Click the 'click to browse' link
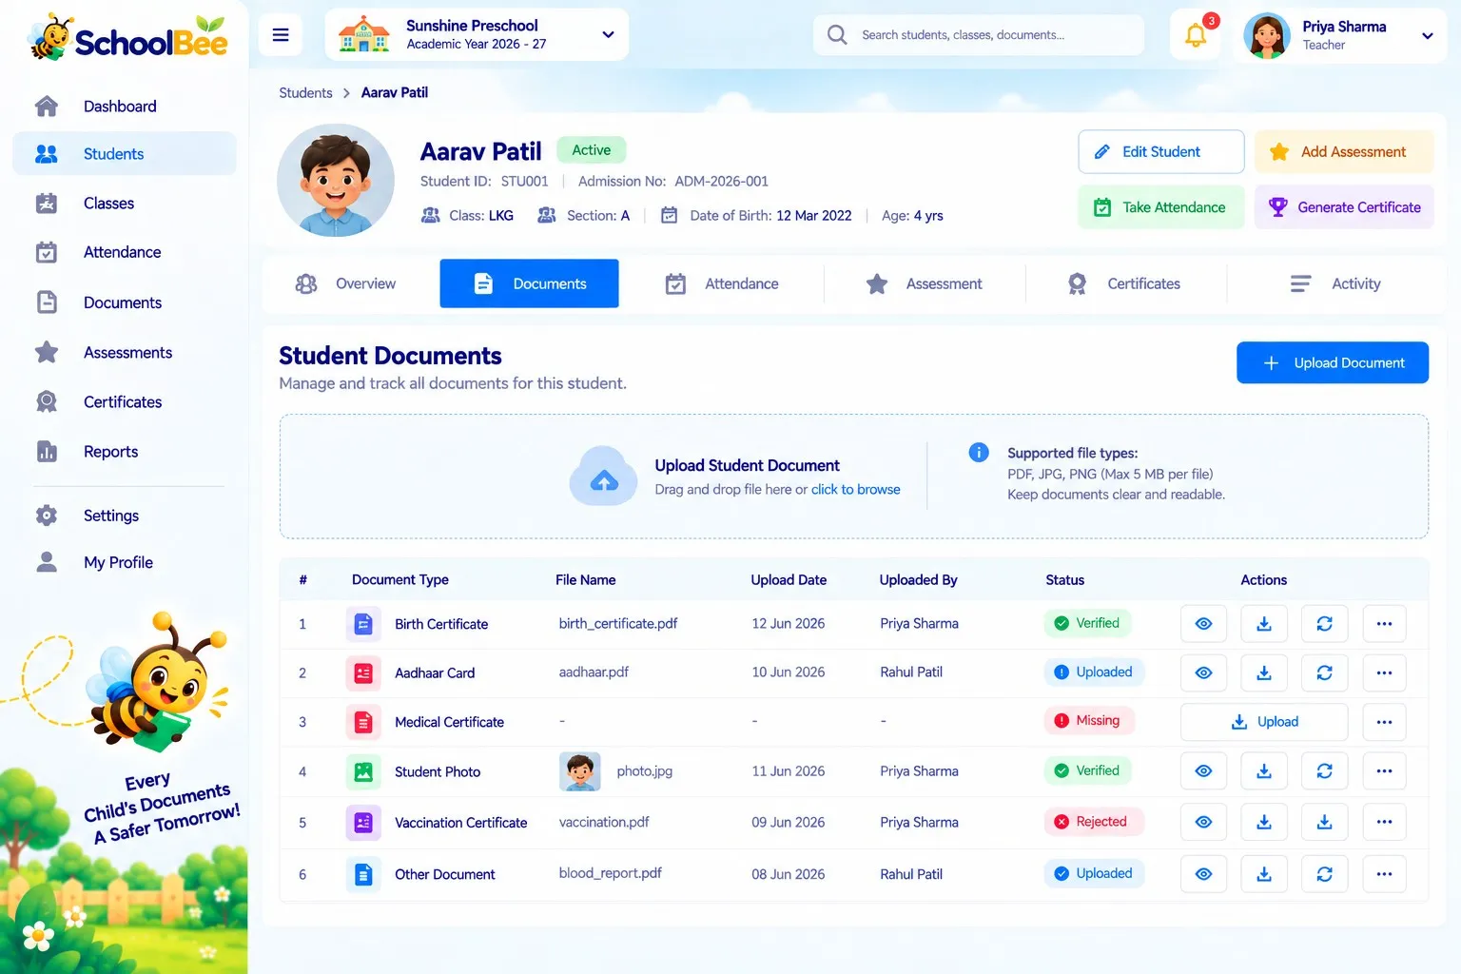This screenshot has height=974, width=1461. (855, 489)
